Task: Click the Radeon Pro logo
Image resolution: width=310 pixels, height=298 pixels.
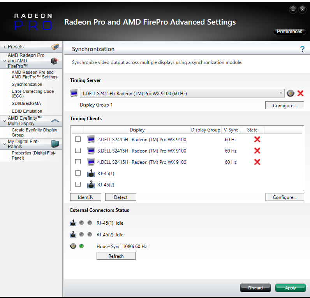Action: [x=33, y=22]
